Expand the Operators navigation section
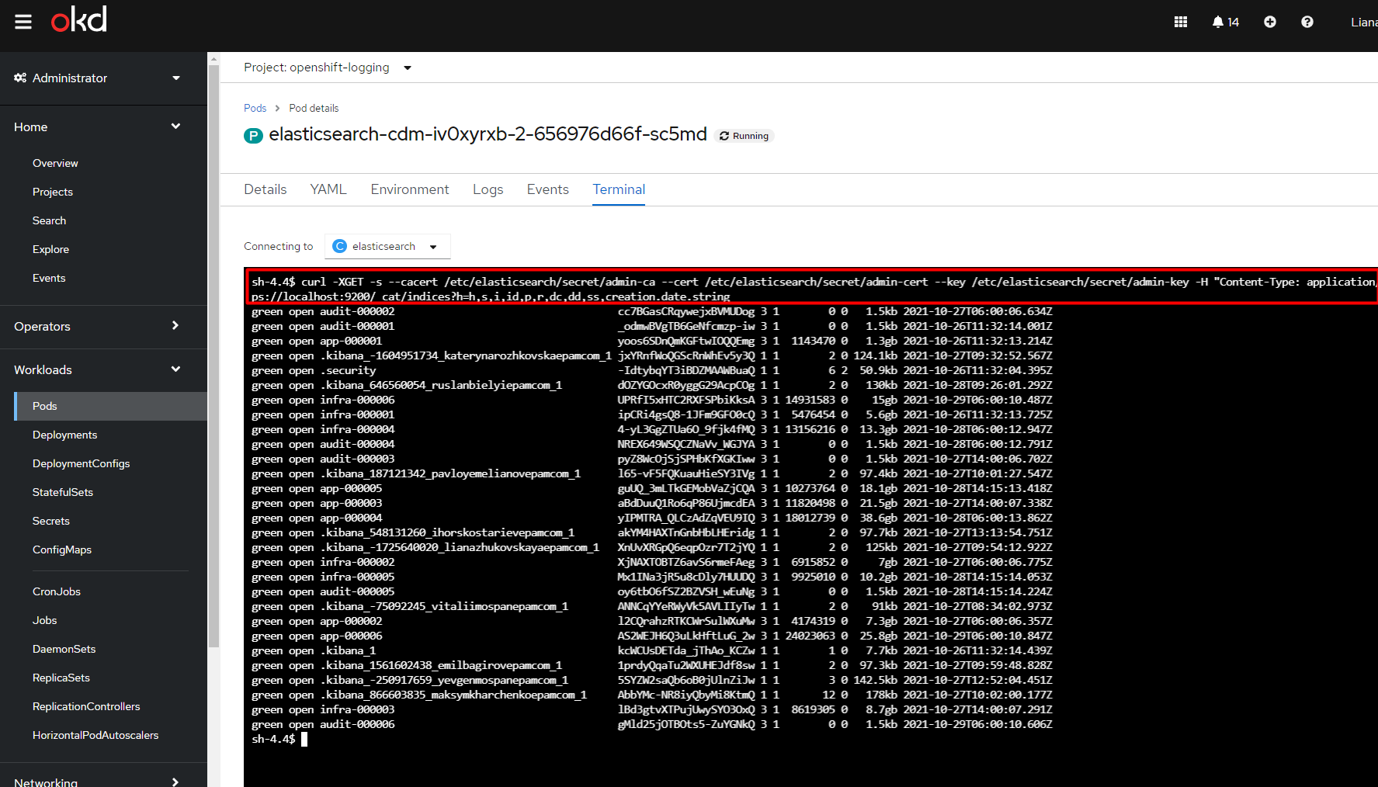Screen dimensions: 1378x787 pyautogui.click(x=97, y=327)
